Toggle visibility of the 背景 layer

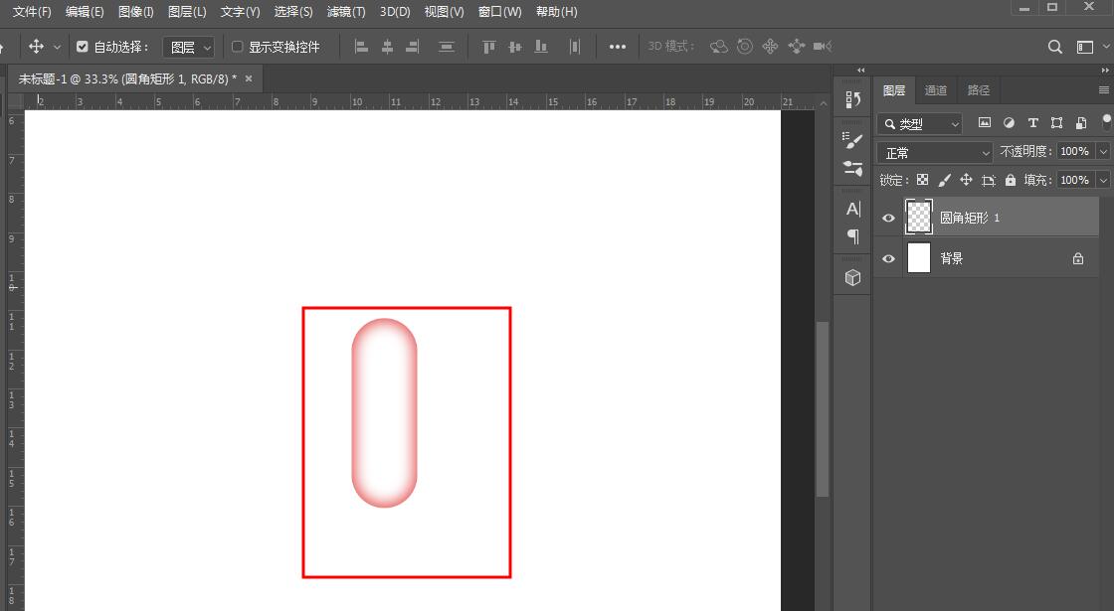888,258
